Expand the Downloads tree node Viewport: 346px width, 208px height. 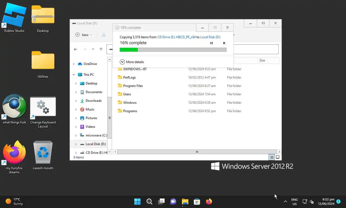[x=76, y=101]
